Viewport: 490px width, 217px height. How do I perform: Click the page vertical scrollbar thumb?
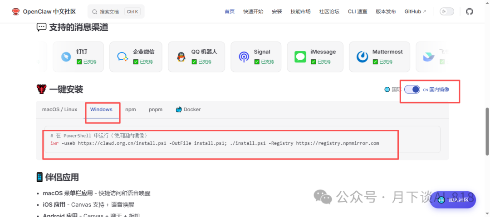pyautogui.click(x=487, y=131)
